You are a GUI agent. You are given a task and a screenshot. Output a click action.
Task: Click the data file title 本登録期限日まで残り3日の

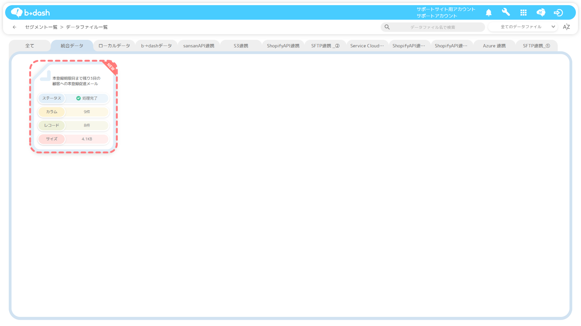[76, 78]
